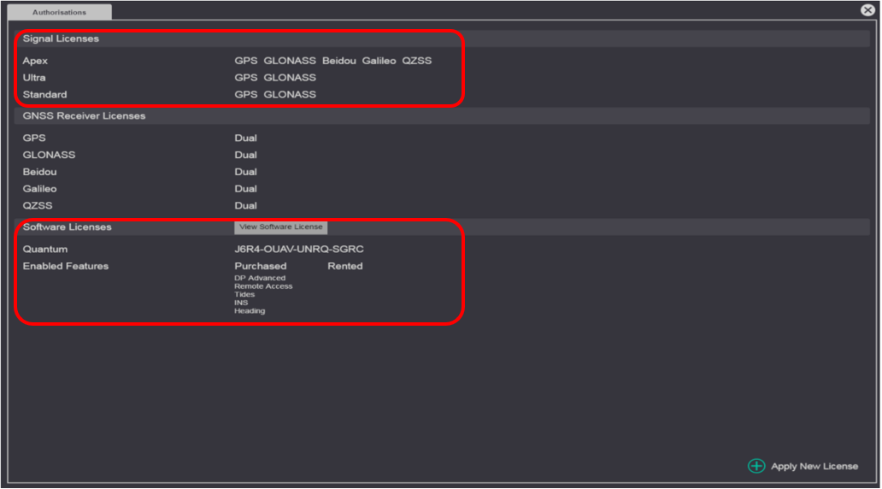Image resolution: width=882 pixels, height=489 pixels.
Task: Click Dual value in GPS receiver row
Action: (x=245, y=138)
